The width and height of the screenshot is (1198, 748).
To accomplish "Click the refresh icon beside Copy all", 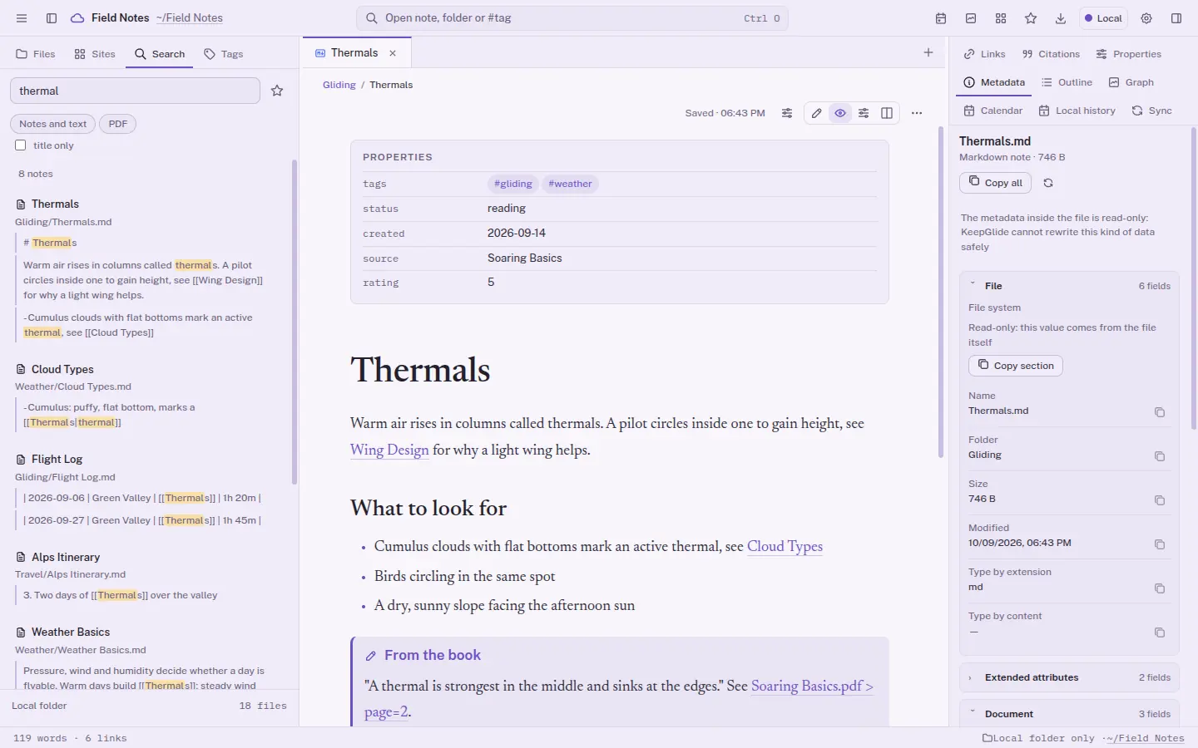I will 1048,183.
